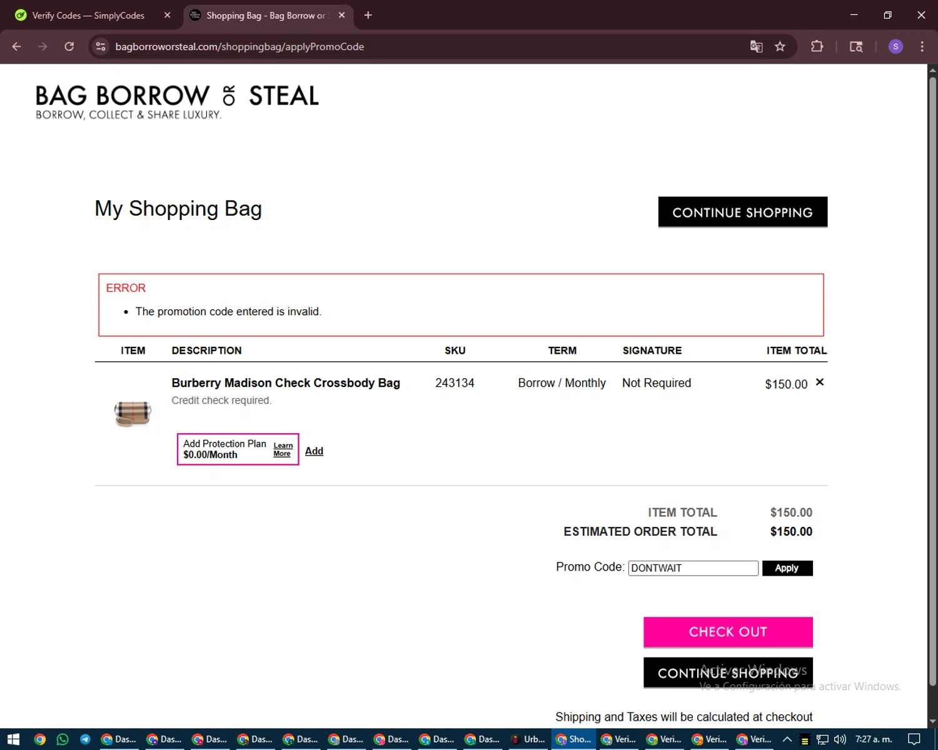Image resolution: width=938 pixels, height=750 pixels.
Task: Click the Bag Borrow or Steal logo
Action: (x=177, y=102)
